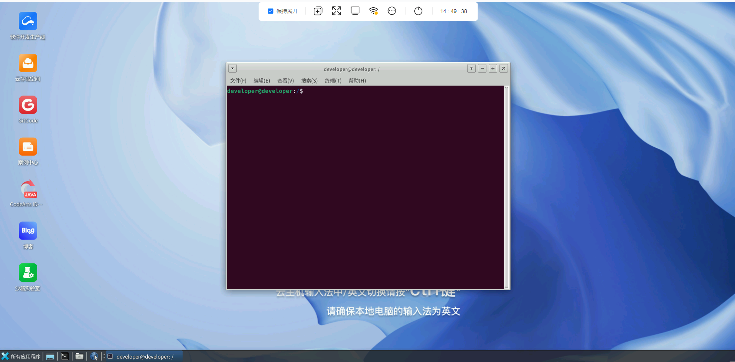Minimize the terminal window
Viewport: 735px width, 362px height.
[x=482, y=68]
